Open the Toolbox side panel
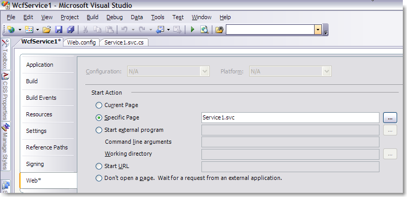This screenshot has height=197, width=407. coord(6,54)
